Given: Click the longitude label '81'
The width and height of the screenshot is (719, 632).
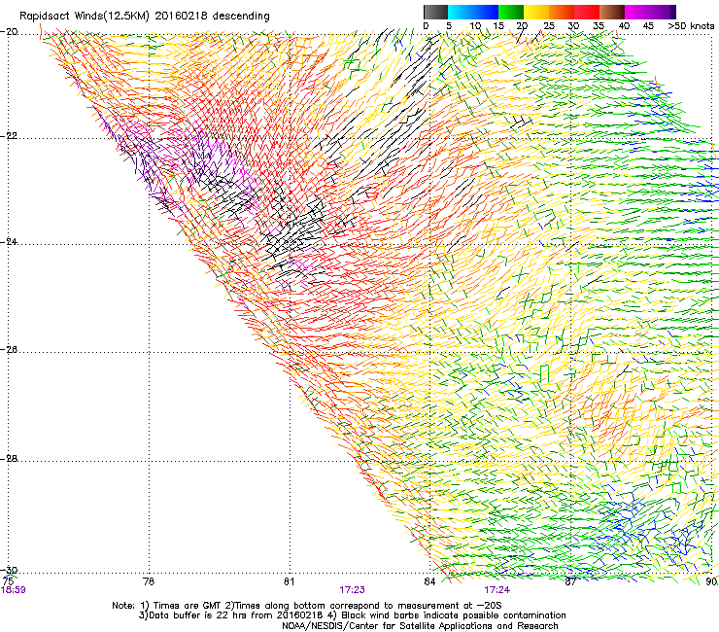Looking at the screenshot, I should pyautogui.click(x=289, y=581).
